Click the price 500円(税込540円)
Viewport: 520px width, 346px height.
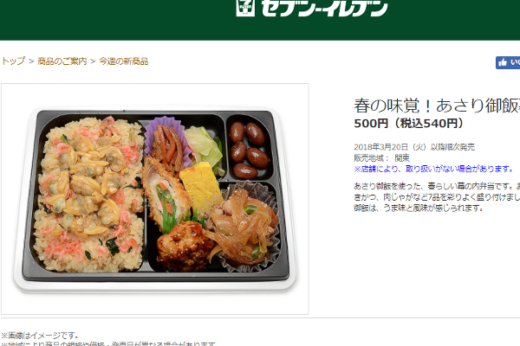point(408,124)
